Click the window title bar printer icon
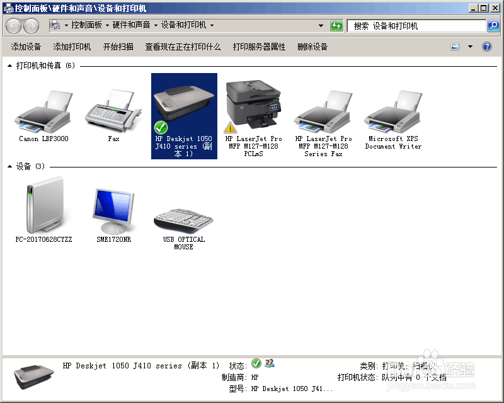The image size is (504, 403). click(8, 8)
